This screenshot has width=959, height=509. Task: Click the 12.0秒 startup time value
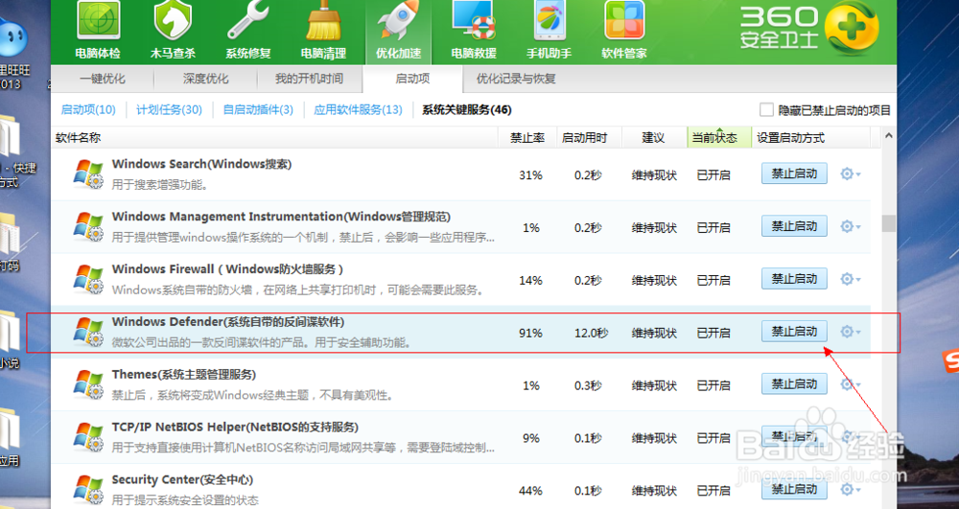click(592, 333)
